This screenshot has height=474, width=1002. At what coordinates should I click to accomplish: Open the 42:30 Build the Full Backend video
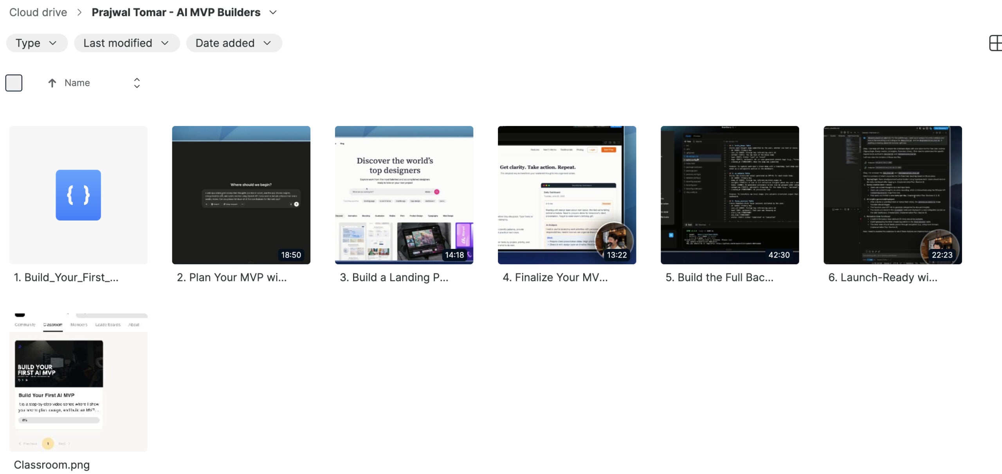730,195
